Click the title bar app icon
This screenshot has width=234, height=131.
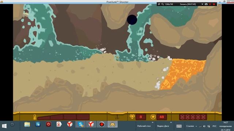point(1,1)
